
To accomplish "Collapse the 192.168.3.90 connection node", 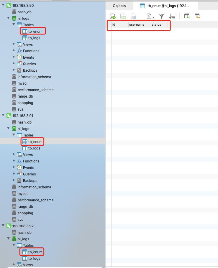I will click(3, 5).
